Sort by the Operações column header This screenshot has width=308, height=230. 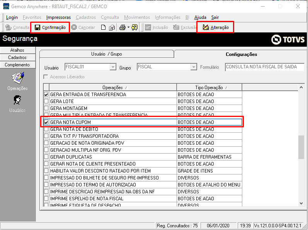[113, 88]
